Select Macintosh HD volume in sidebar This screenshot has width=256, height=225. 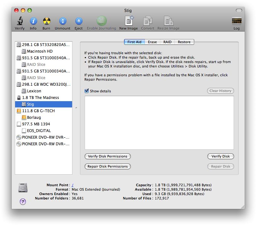[x=40, y=51]
